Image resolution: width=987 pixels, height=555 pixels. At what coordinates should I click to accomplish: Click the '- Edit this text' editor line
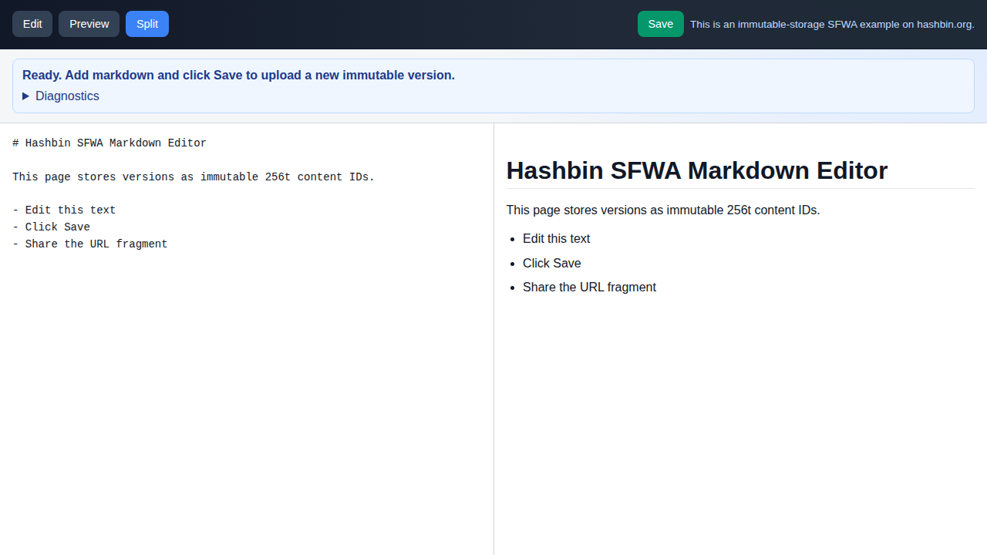(64, 210)
